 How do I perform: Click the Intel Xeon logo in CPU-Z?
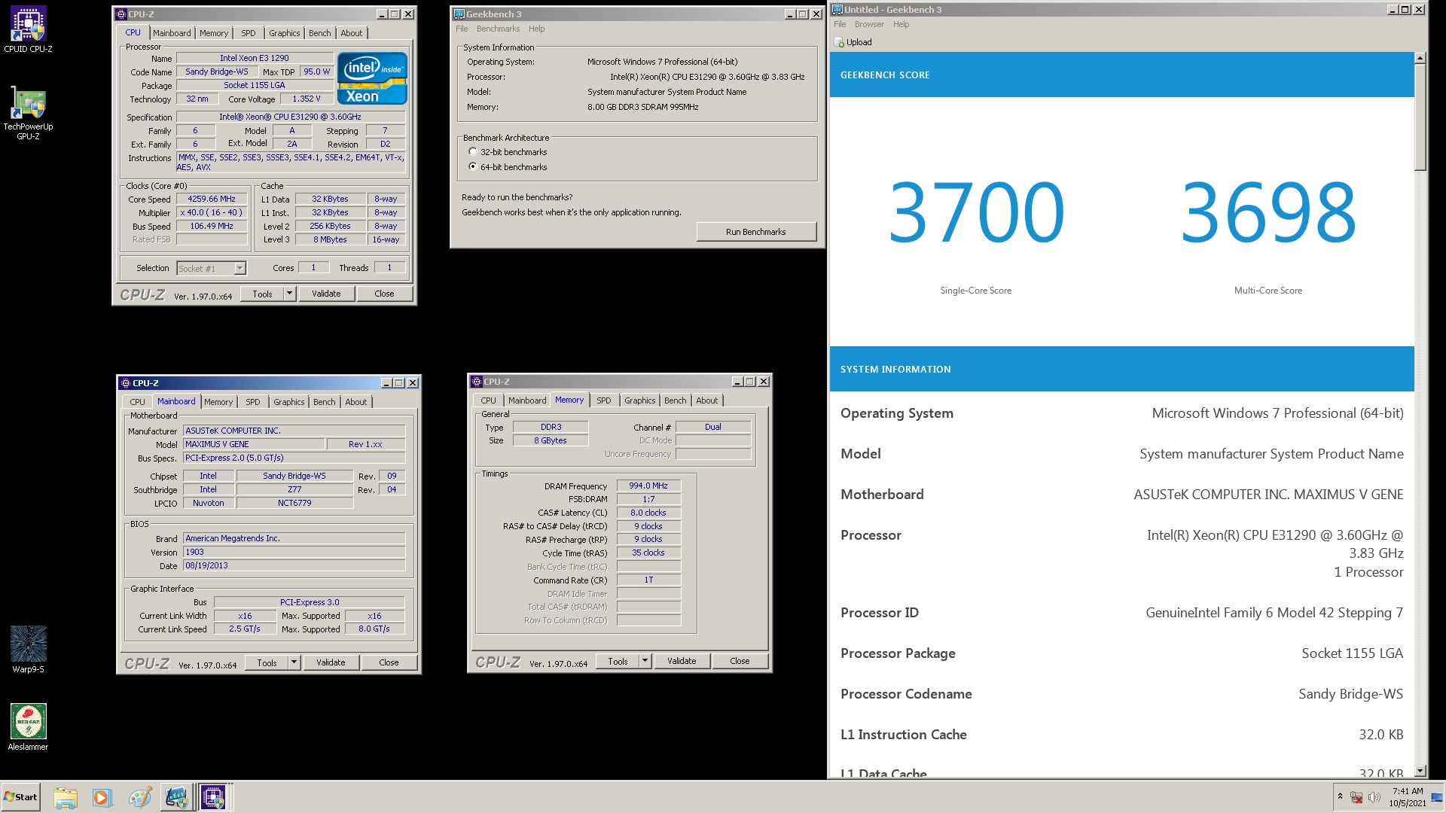point(372,78)
